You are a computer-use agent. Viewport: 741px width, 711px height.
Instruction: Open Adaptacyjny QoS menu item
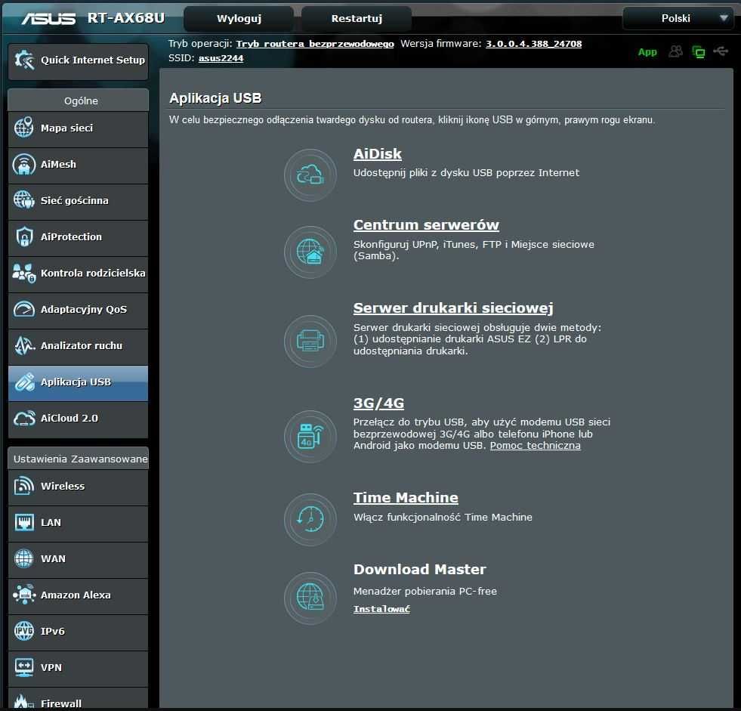point(78,310)
